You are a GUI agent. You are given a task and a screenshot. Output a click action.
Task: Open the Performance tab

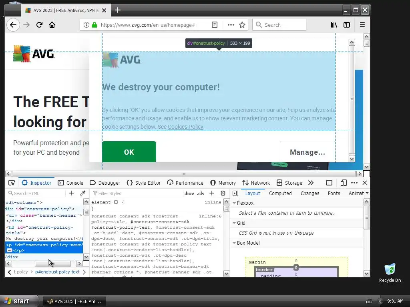[185, 183]
